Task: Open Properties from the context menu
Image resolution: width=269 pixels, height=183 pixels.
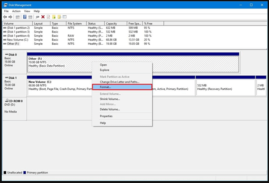Action: tap(106, 116)
